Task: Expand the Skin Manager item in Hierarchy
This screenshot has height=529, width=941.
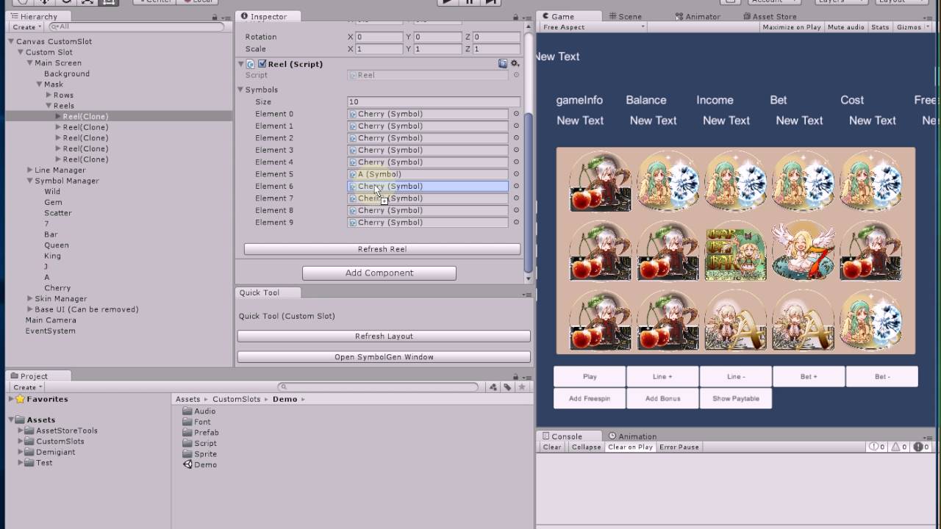Action: (30, 298)
